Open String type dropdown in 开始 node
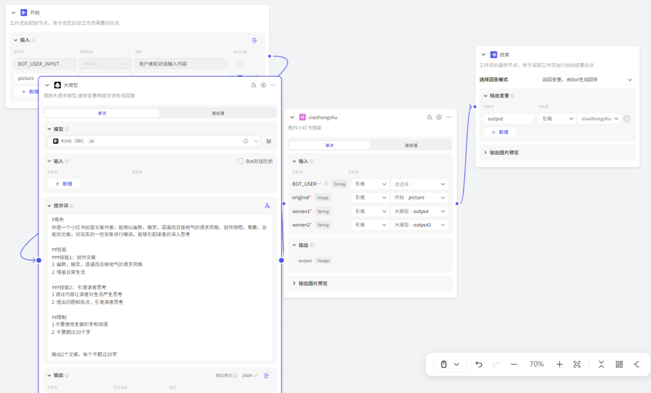Image resolution: width=651 pixels, height=393 pixels. coord(105,63)
